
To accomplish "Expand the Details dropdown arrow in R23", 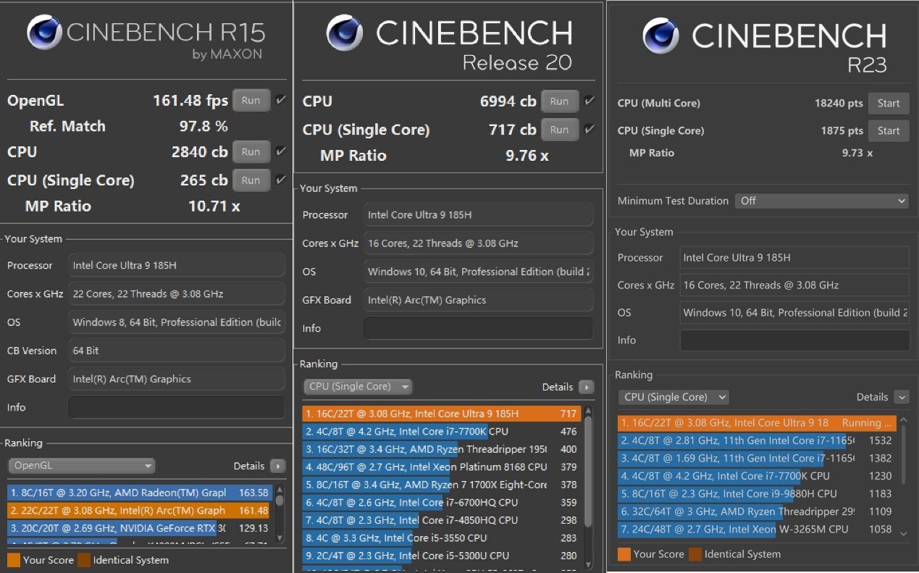I will coord(902,397).
